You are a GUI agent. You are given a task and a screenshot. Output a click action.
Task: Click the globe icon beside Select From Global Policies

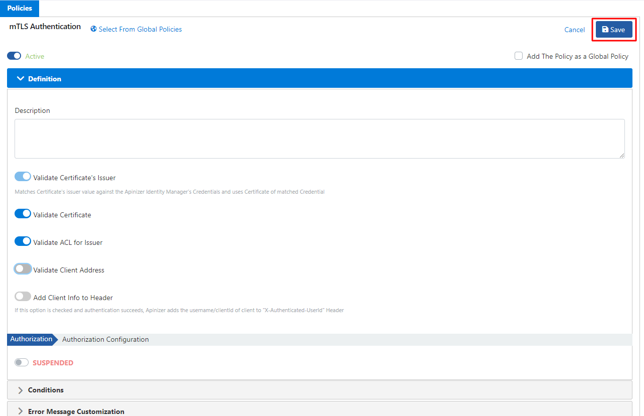click(x=93, y=29)
